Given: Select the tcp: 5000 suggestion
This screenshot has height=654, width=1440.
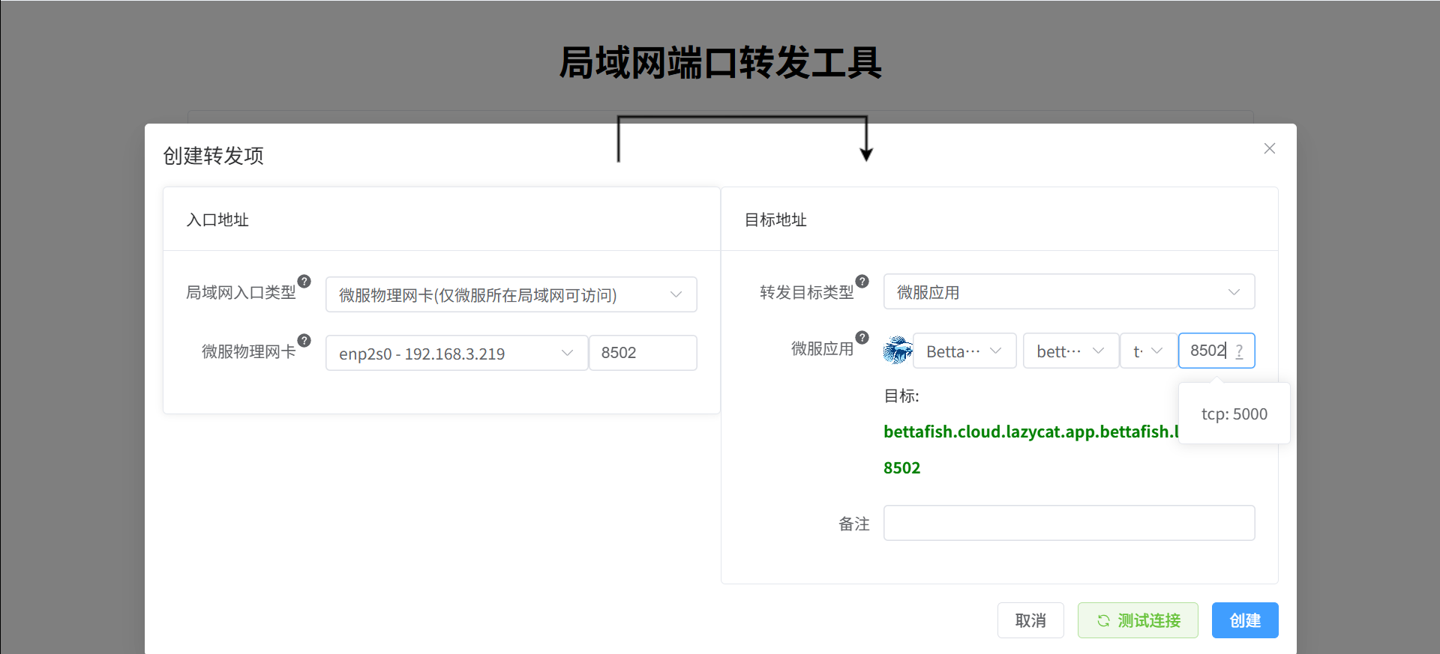Looking at the screenshot, I should click(1234, 414).
